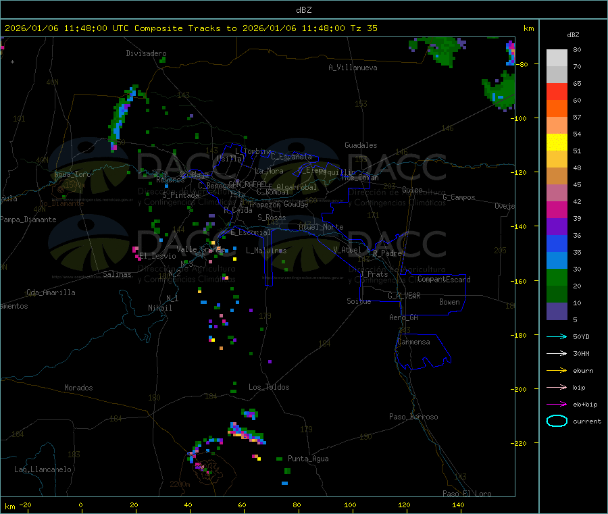Select the 80 dBZ light gray swatch
Viewport: 608px width, 514px height.
(x=557, y=58)
